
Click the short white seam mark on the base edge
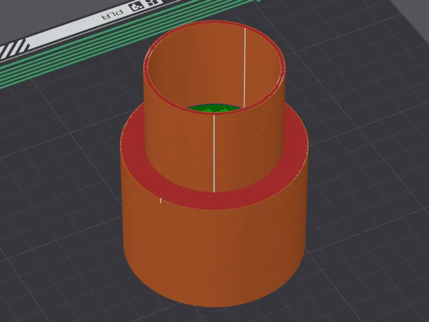tap(160, 201)
